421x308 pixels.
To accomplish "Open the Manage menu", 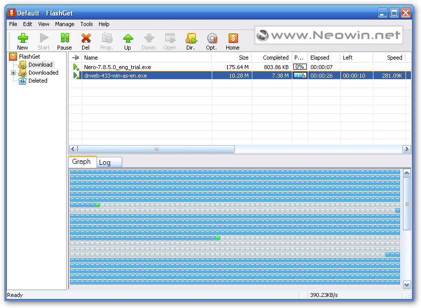I will pos(65,24).
